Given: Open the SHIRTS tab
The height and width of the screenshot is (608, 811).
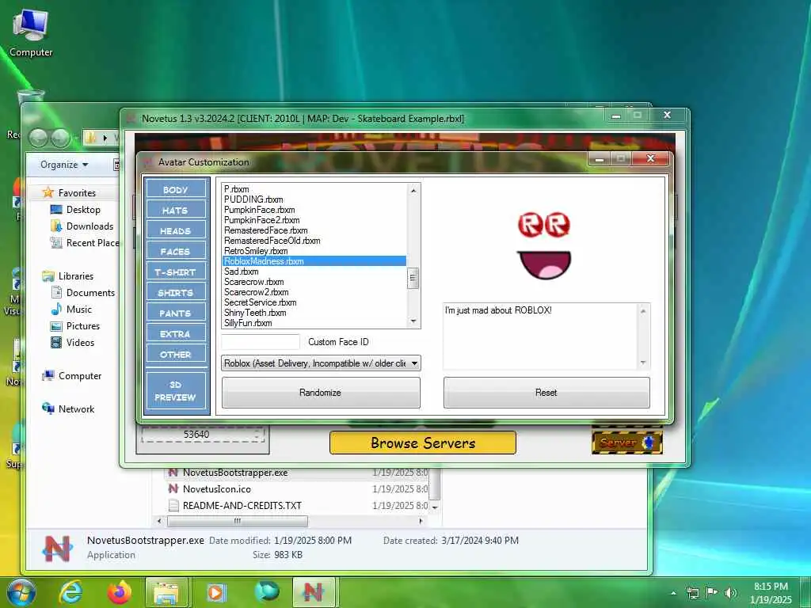Looking at the screenshot, I should (x=176, y=293).
